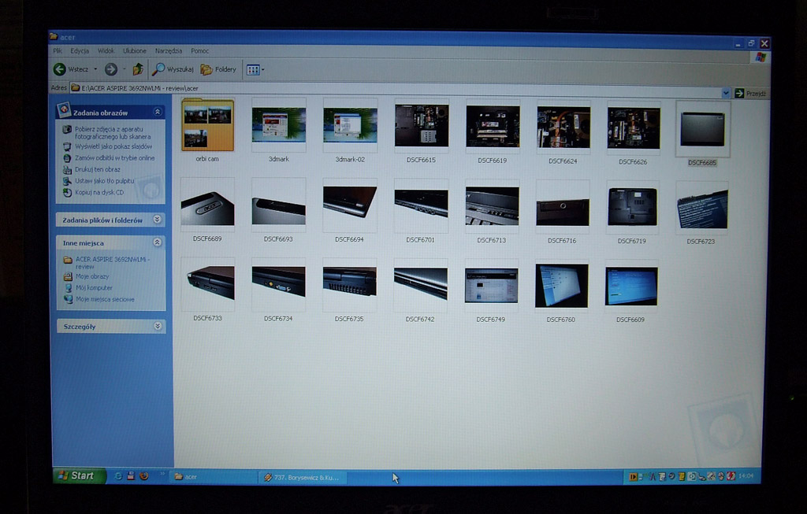Screen dimensions: 807x514
Task: Click Ustaw jako tło pulpitu
Action: coord(105,181)
